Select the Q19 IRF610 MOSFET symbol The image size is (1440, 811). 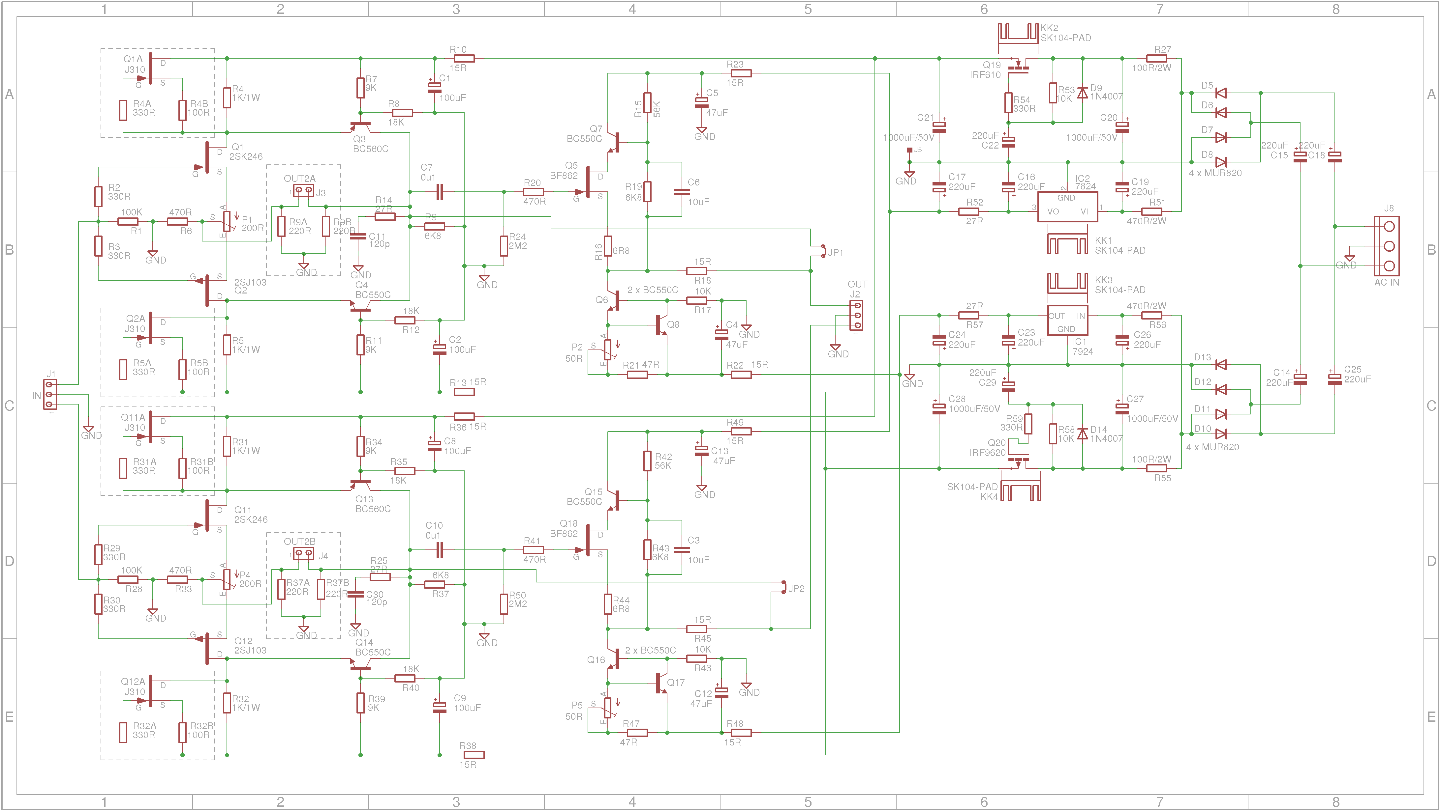(x=1019, y=65)
